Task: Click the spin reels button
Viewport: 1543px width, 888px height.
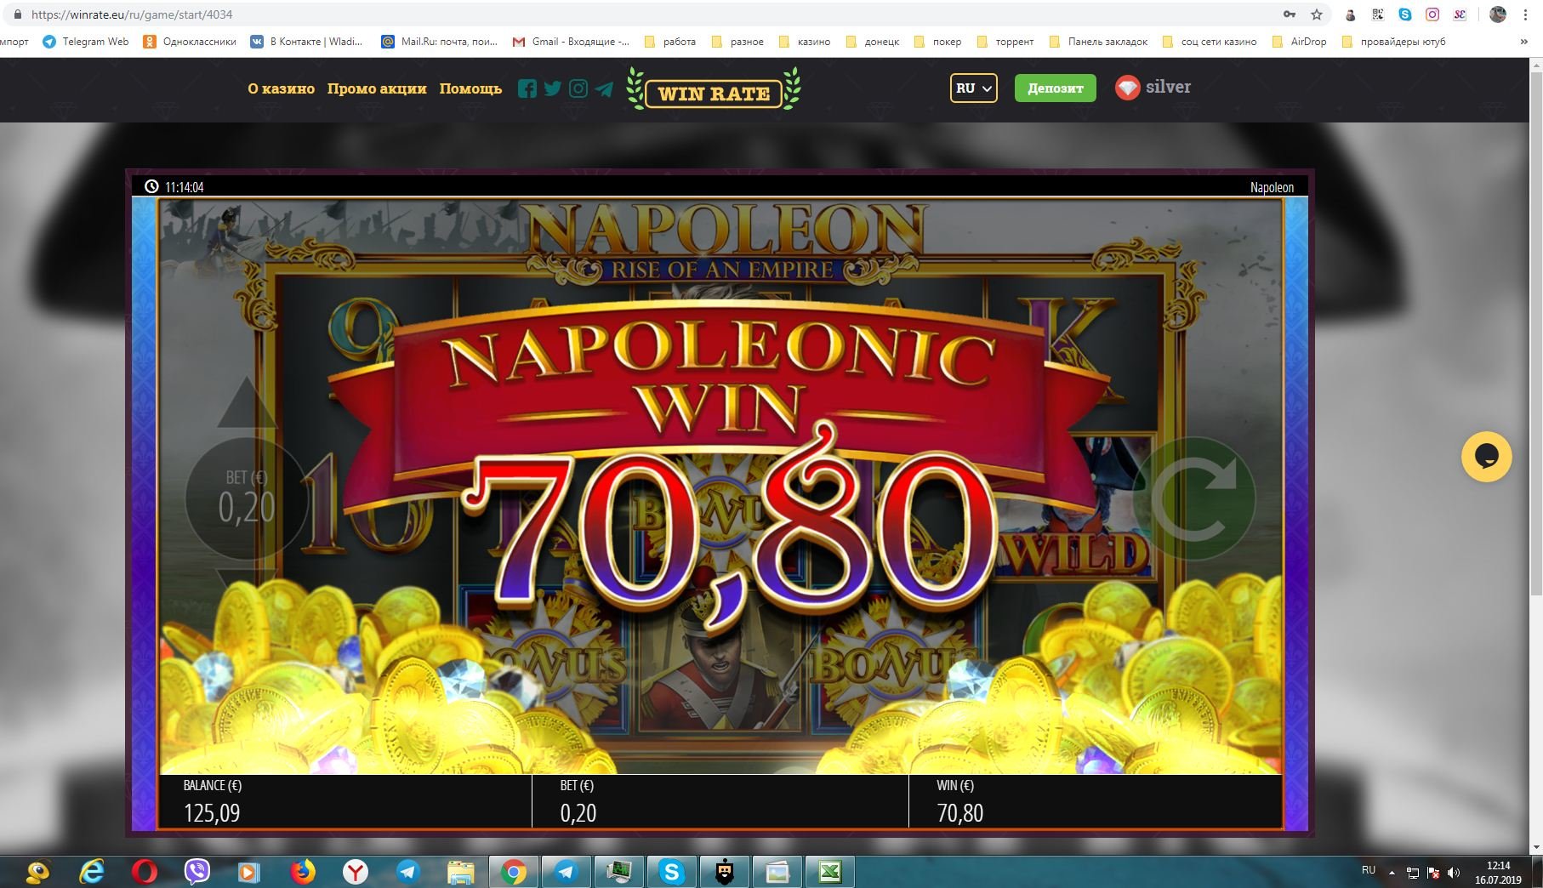Action: pyautogui.click(x=1194, y=499)
